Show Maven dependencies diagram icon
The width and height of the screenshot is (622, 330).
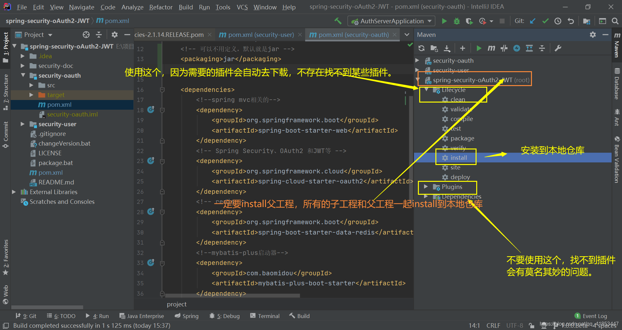coord(529,48)
